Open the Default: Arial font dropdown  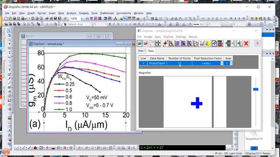coord(91,24)
